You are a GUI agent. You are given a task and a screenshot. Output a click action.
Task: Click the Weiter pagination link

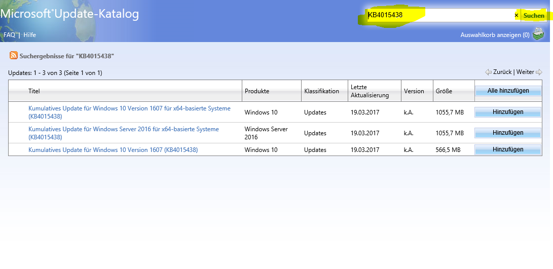coord(525,72)
